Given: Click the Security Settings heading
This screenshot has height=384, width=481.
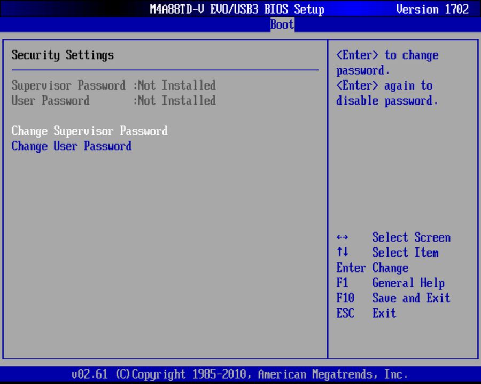Looking at the screenshot, I should pyautogui.click(x=63, y=55).
